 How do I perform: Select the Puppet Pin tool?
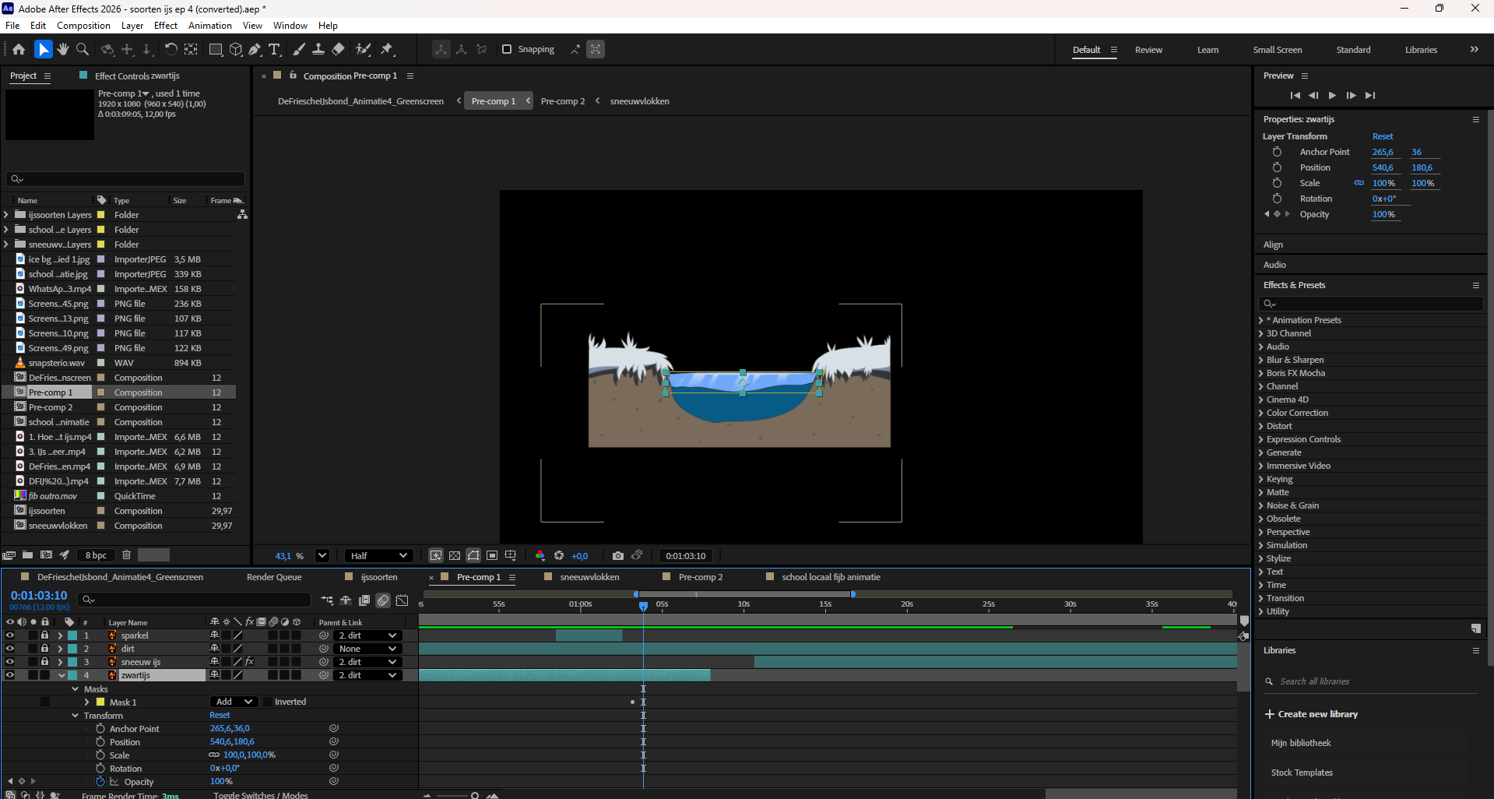(387, 49)
